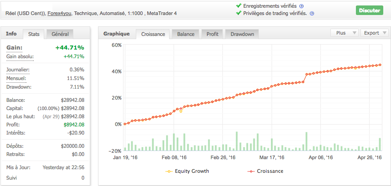
Task: Open the Plus dropdown menu
Action: point(345,33)
